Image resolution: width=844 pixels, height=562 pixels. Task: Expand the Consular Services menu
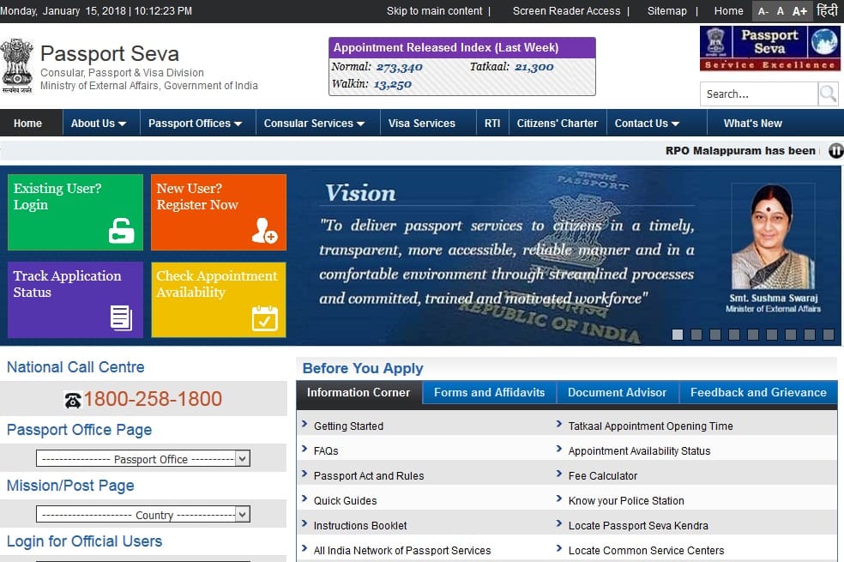314,124
